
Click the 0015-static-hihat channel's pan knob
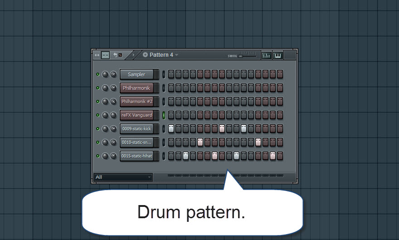click(105, 156)
